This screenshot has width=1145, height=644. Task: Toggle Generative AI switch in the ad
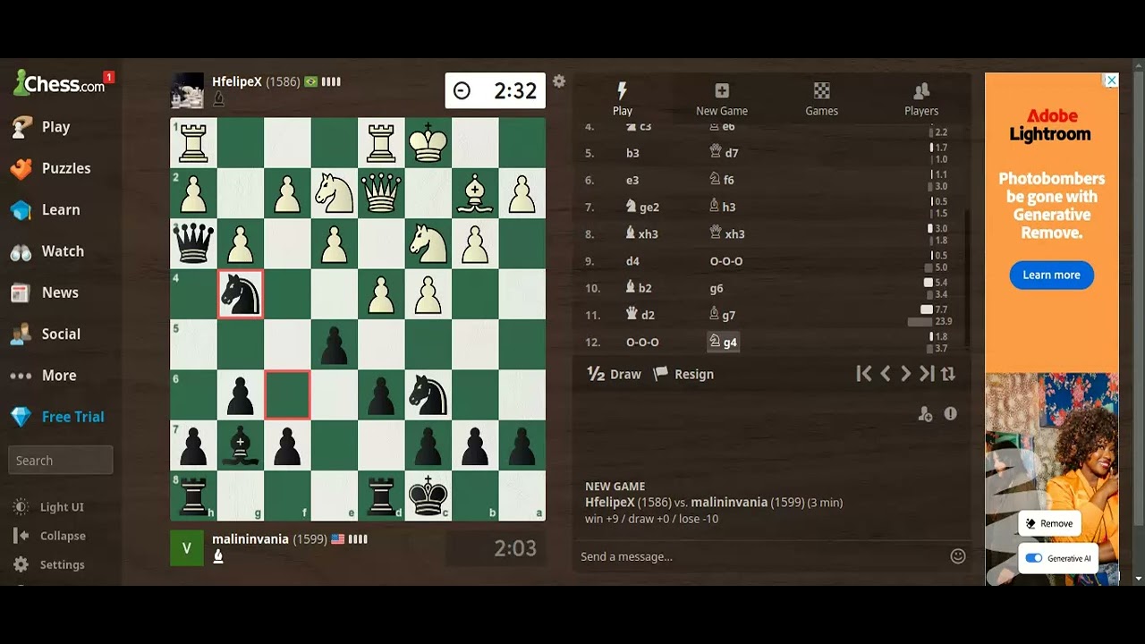click(1034, 558)
